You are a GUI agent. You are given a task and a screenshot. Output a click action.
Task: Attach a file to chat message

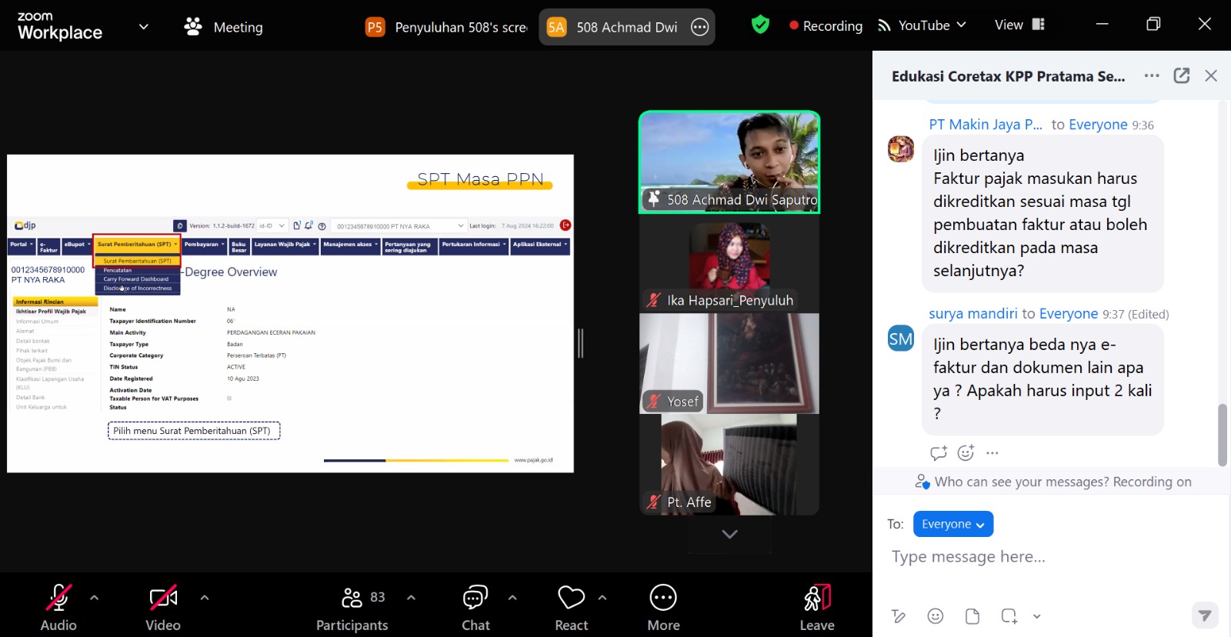click(x=972, y=616)
